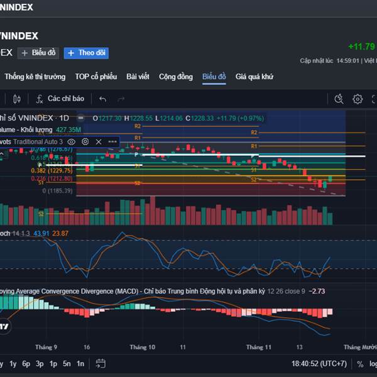This screenshot has height=377, width=377.
Task: Collapse the indicator legend chevron
Action: (2, 154)
